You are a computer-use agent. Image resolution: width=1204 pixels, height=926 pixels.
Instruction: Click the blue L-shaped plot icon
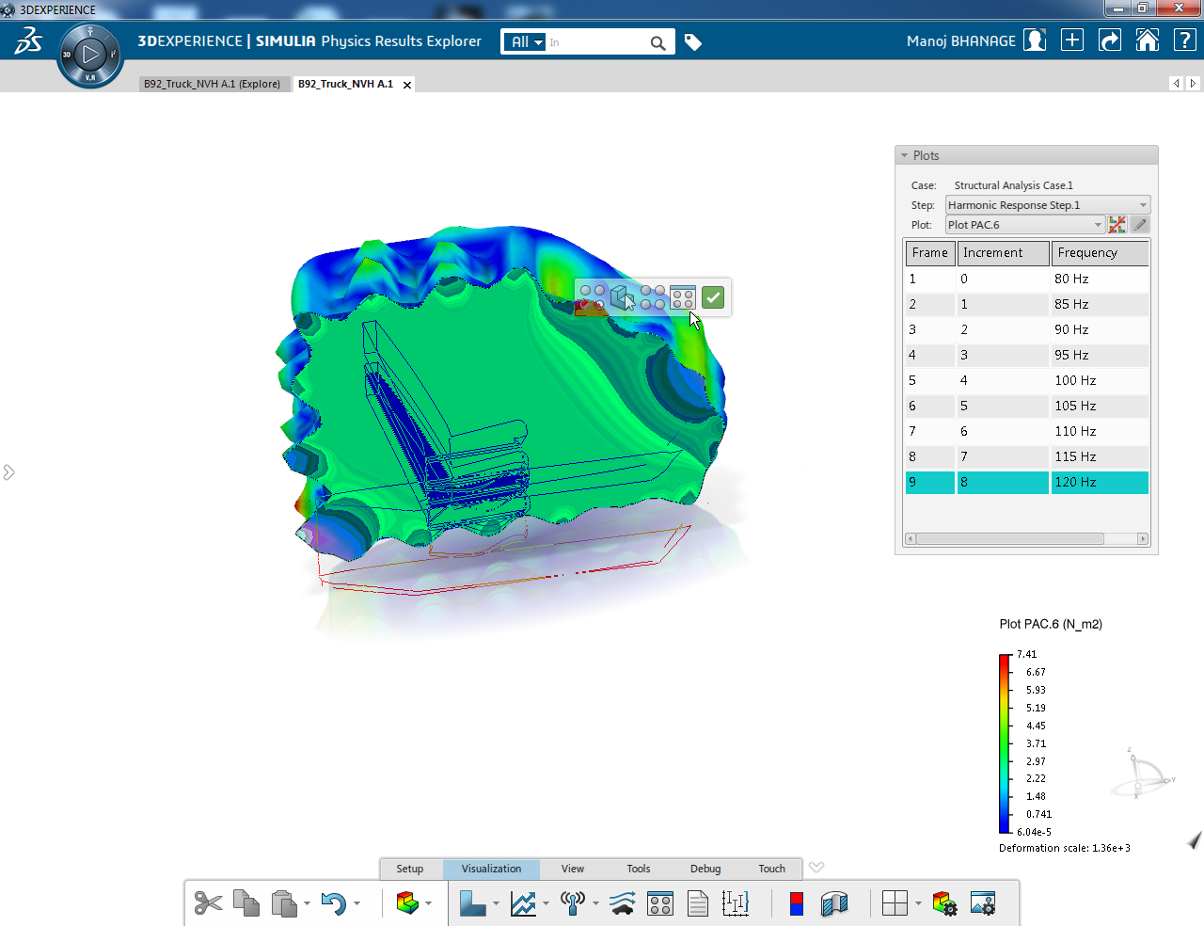472,903
